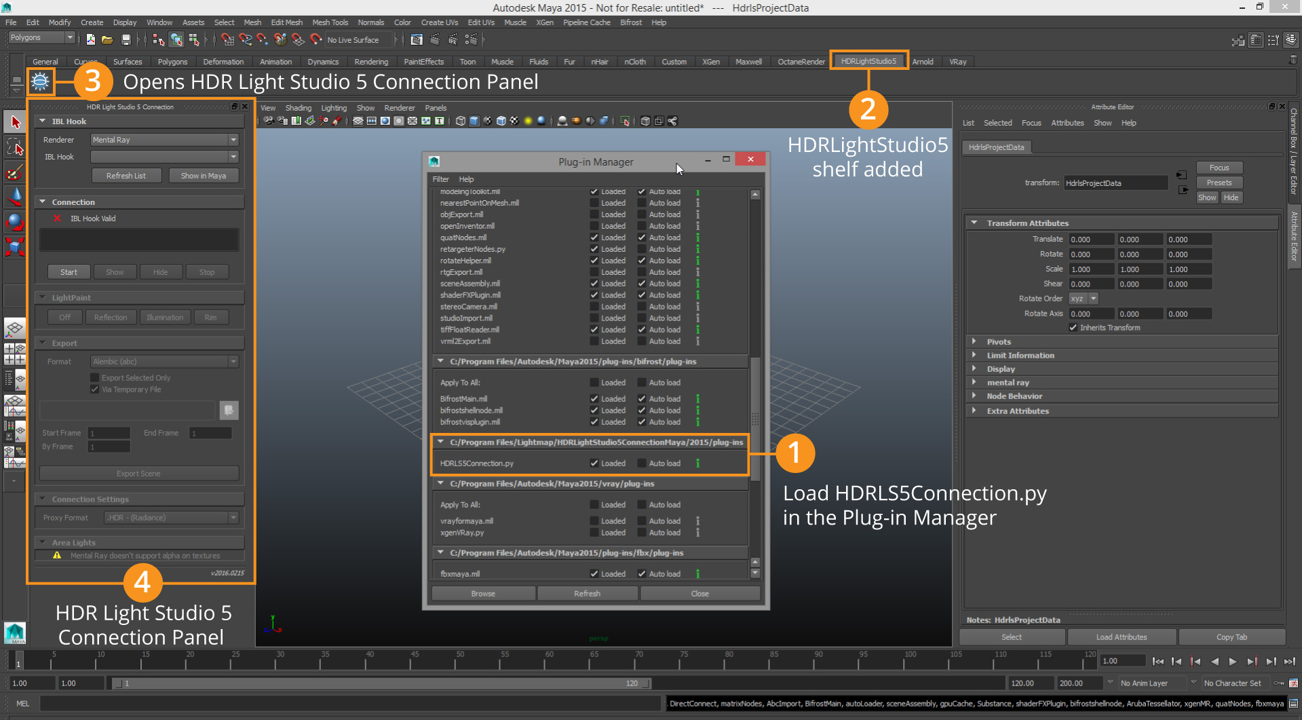Image resolution: width=1302 pixels, height=720 pixels.
Task: Click the info icon for HDRLS5Connection.py
Action: tap(697, 463)
